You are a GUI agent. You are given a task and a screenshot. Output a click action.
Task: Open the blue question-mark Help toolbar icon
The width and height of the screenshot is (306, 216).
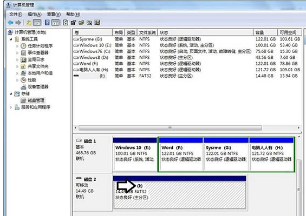[47, 23]
